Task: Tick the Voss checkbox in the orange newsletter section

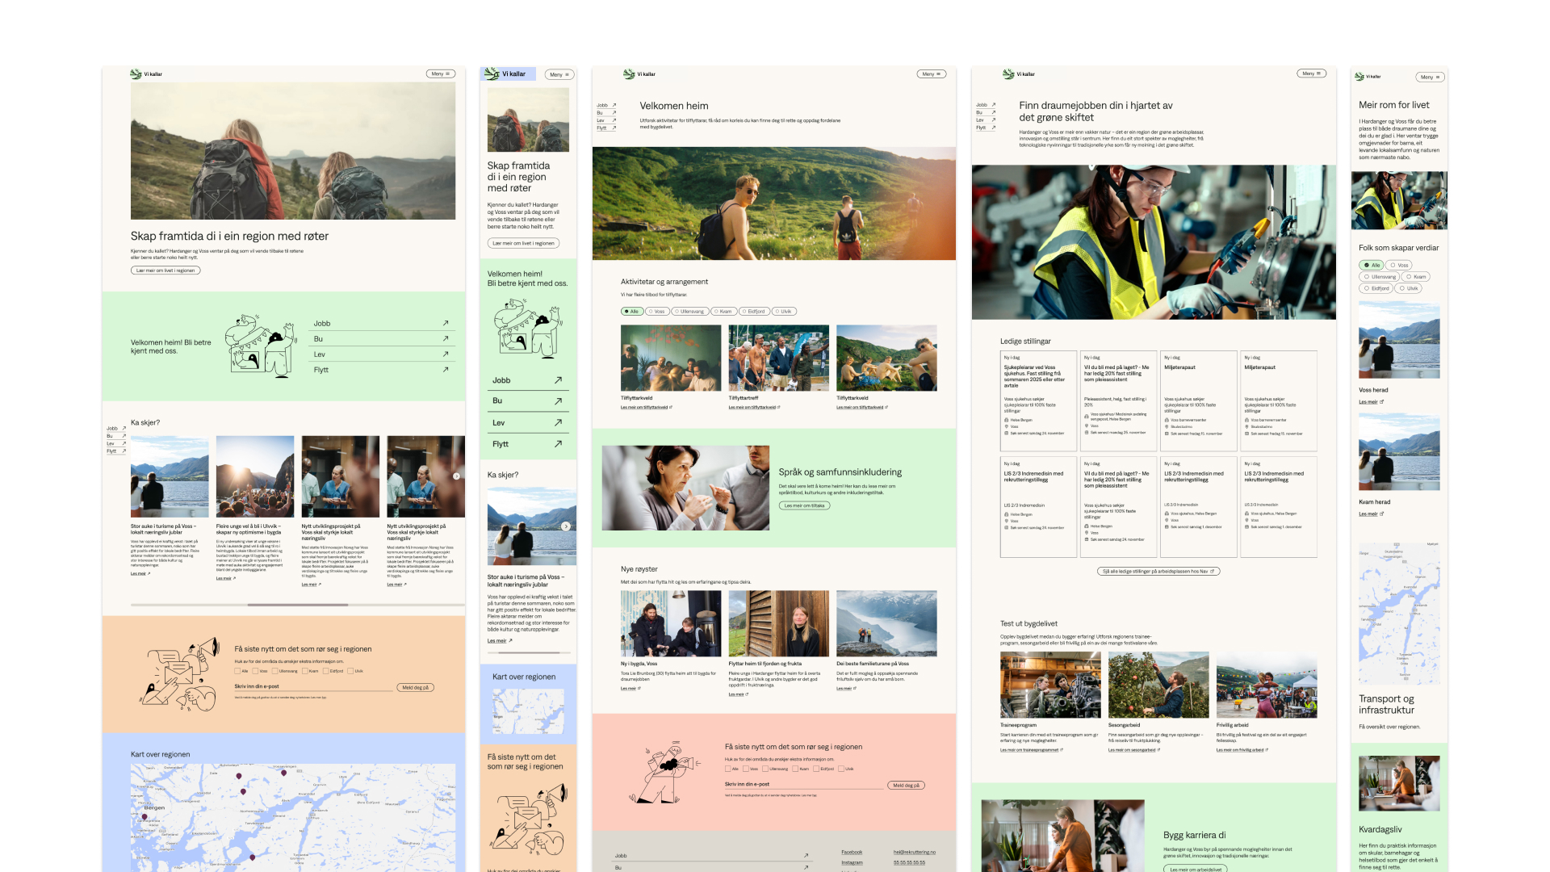Action: coord(256,671)
